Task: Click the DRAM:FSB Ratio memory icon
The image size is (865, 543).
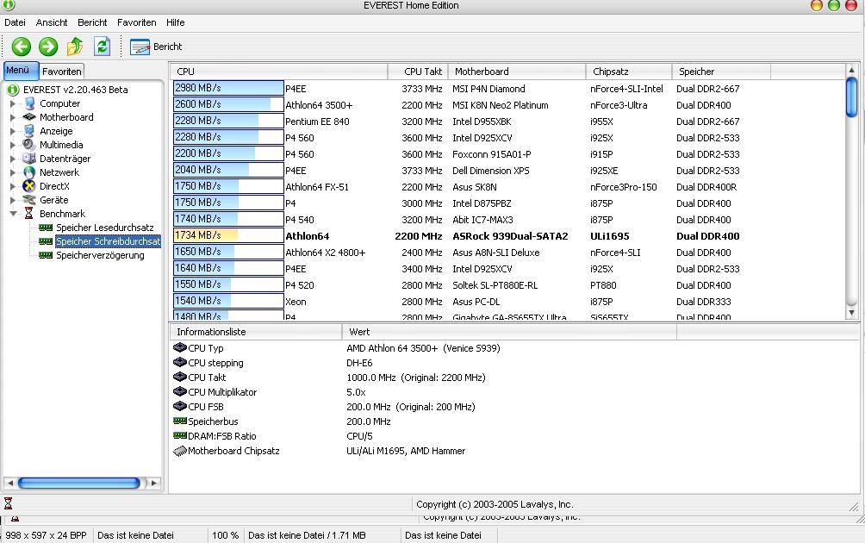Action: pyautogui.click(x=180, y=435)
